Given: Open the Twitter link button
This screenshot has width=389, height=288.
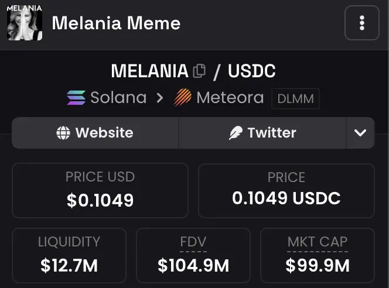Looking at the screenshot, I should click(x=262, y=133).
